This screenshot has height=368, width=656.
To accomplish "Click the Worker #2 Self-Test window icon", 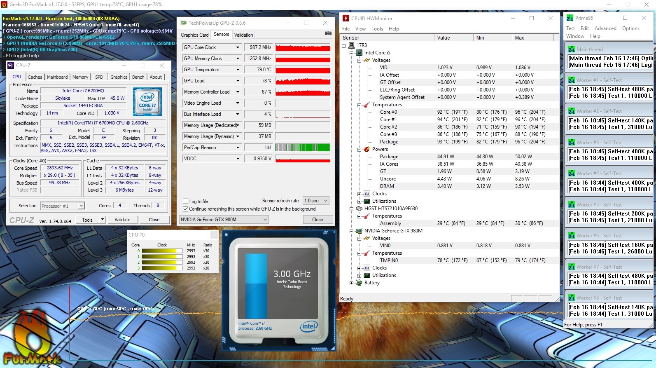I will tap(572, 111).
